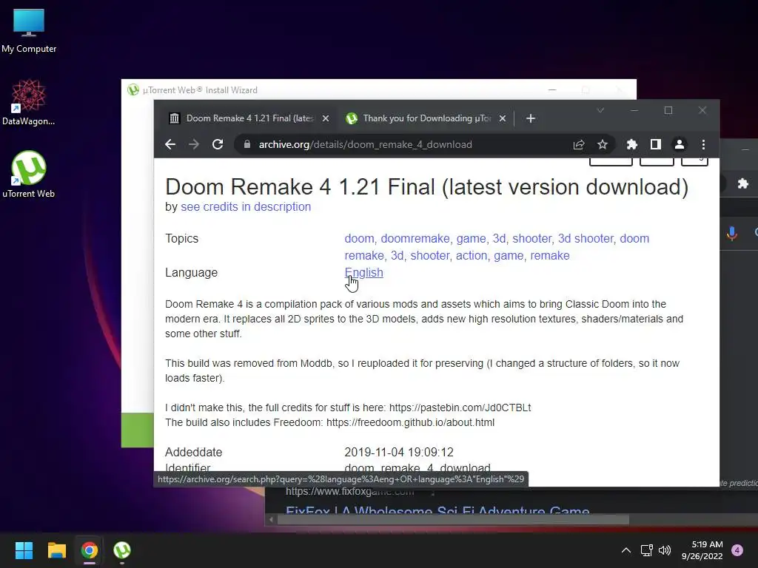
Task: Open the action topic link
Action: tap(472, 255)
